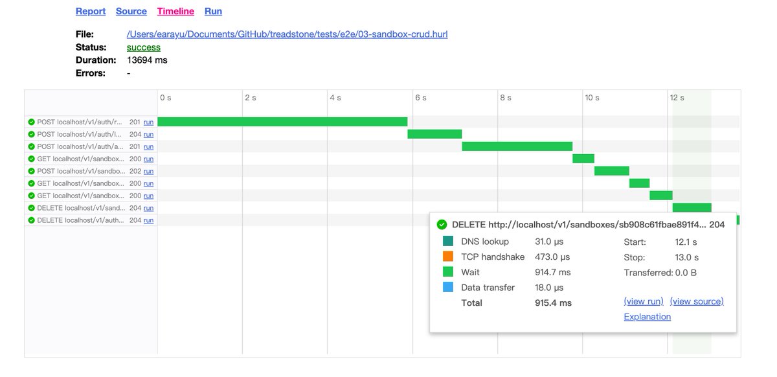Viewport: 777px width, 377px height.
Task: Click the 0.0 B Transferred value
Action: tap(686, 273)
